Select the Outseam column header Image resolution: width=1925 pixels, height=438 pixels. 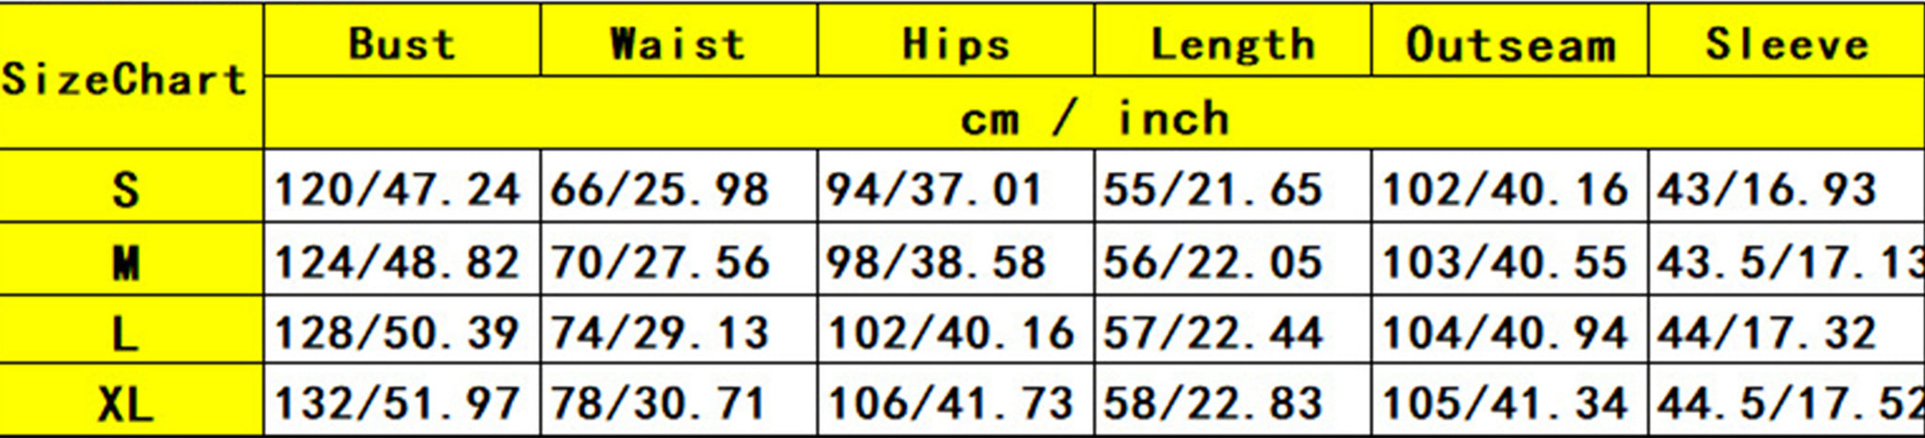coord(1510,43)
